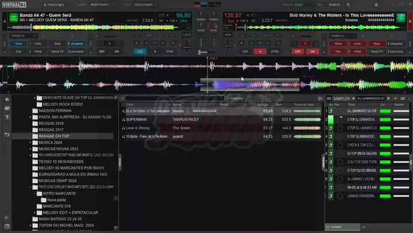
Task: Expand MELODY EDIT = ESPETACULAR folder
Action: click(x=35, y=212)
